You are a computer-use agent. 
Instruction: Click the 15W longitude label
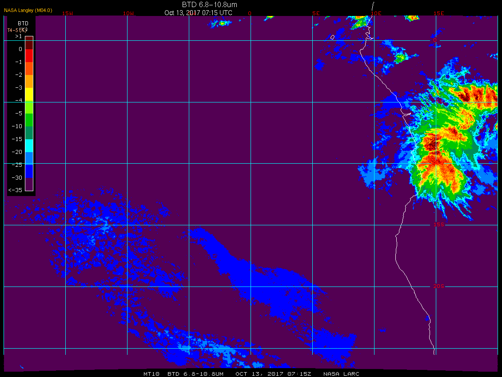pyautogui.click(x=67, y=13)
